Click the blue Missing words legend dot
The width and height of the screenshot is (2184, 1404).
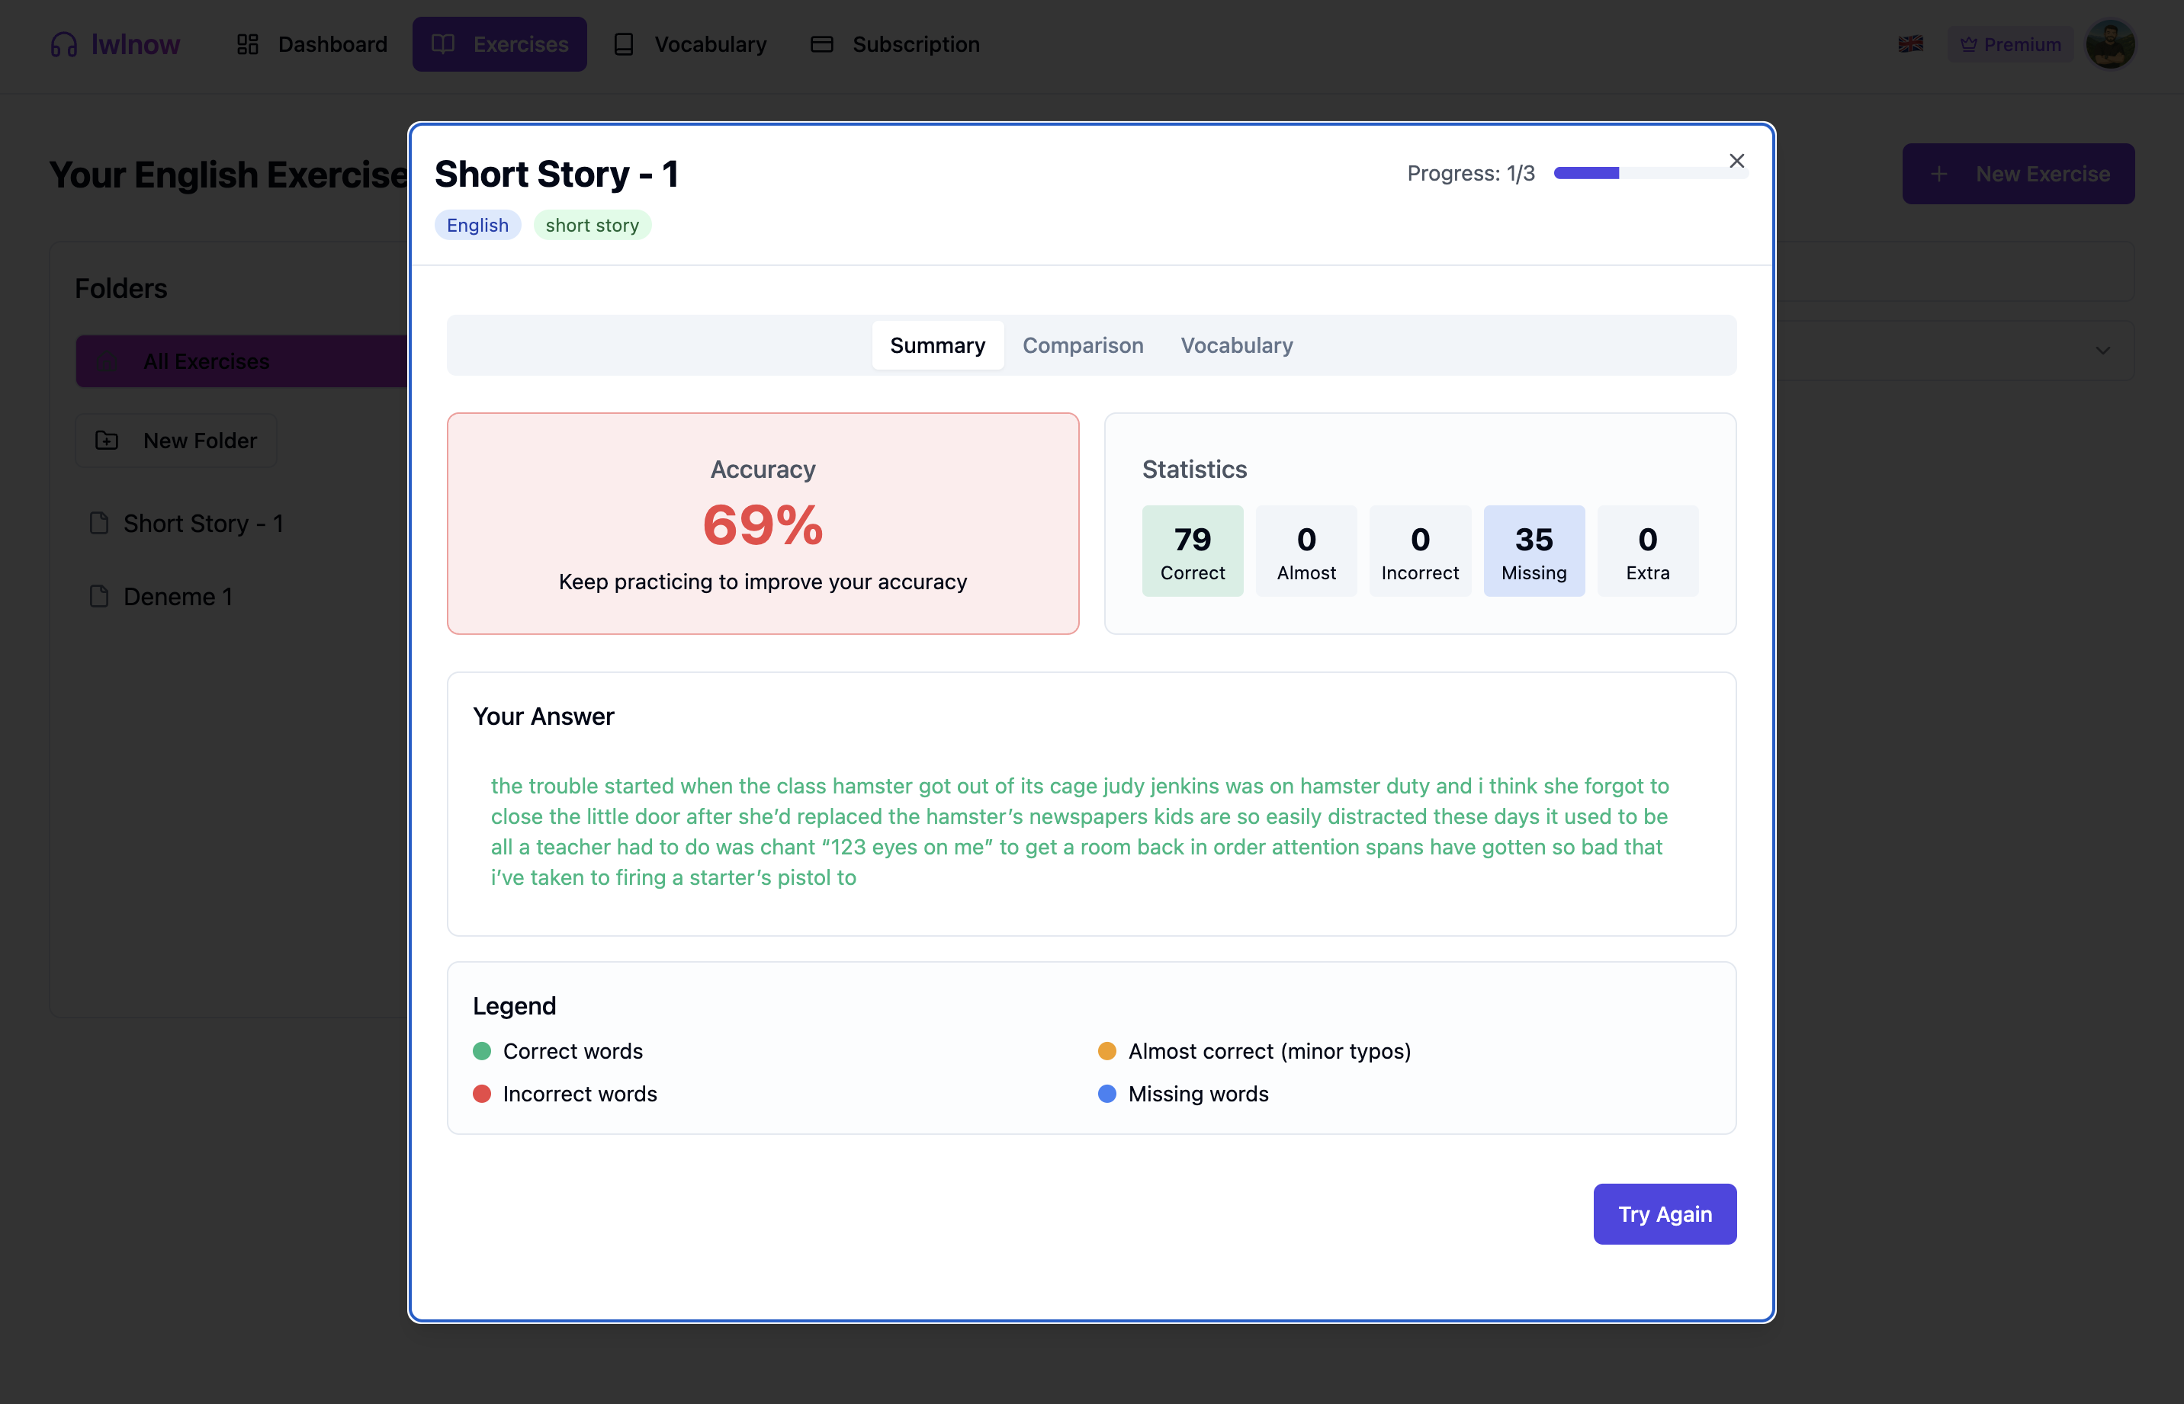pos(1107,1094)
